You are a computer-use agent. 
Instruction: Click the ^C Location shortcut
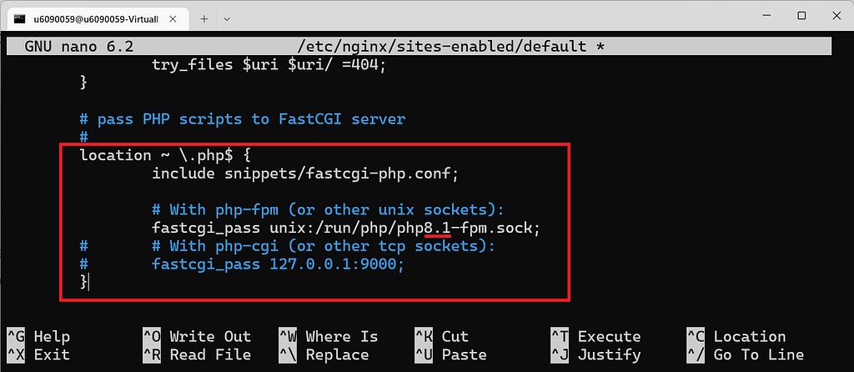(736, 337)
